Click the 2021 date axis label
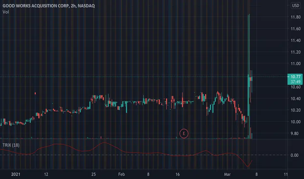 (x=16, y=174)
